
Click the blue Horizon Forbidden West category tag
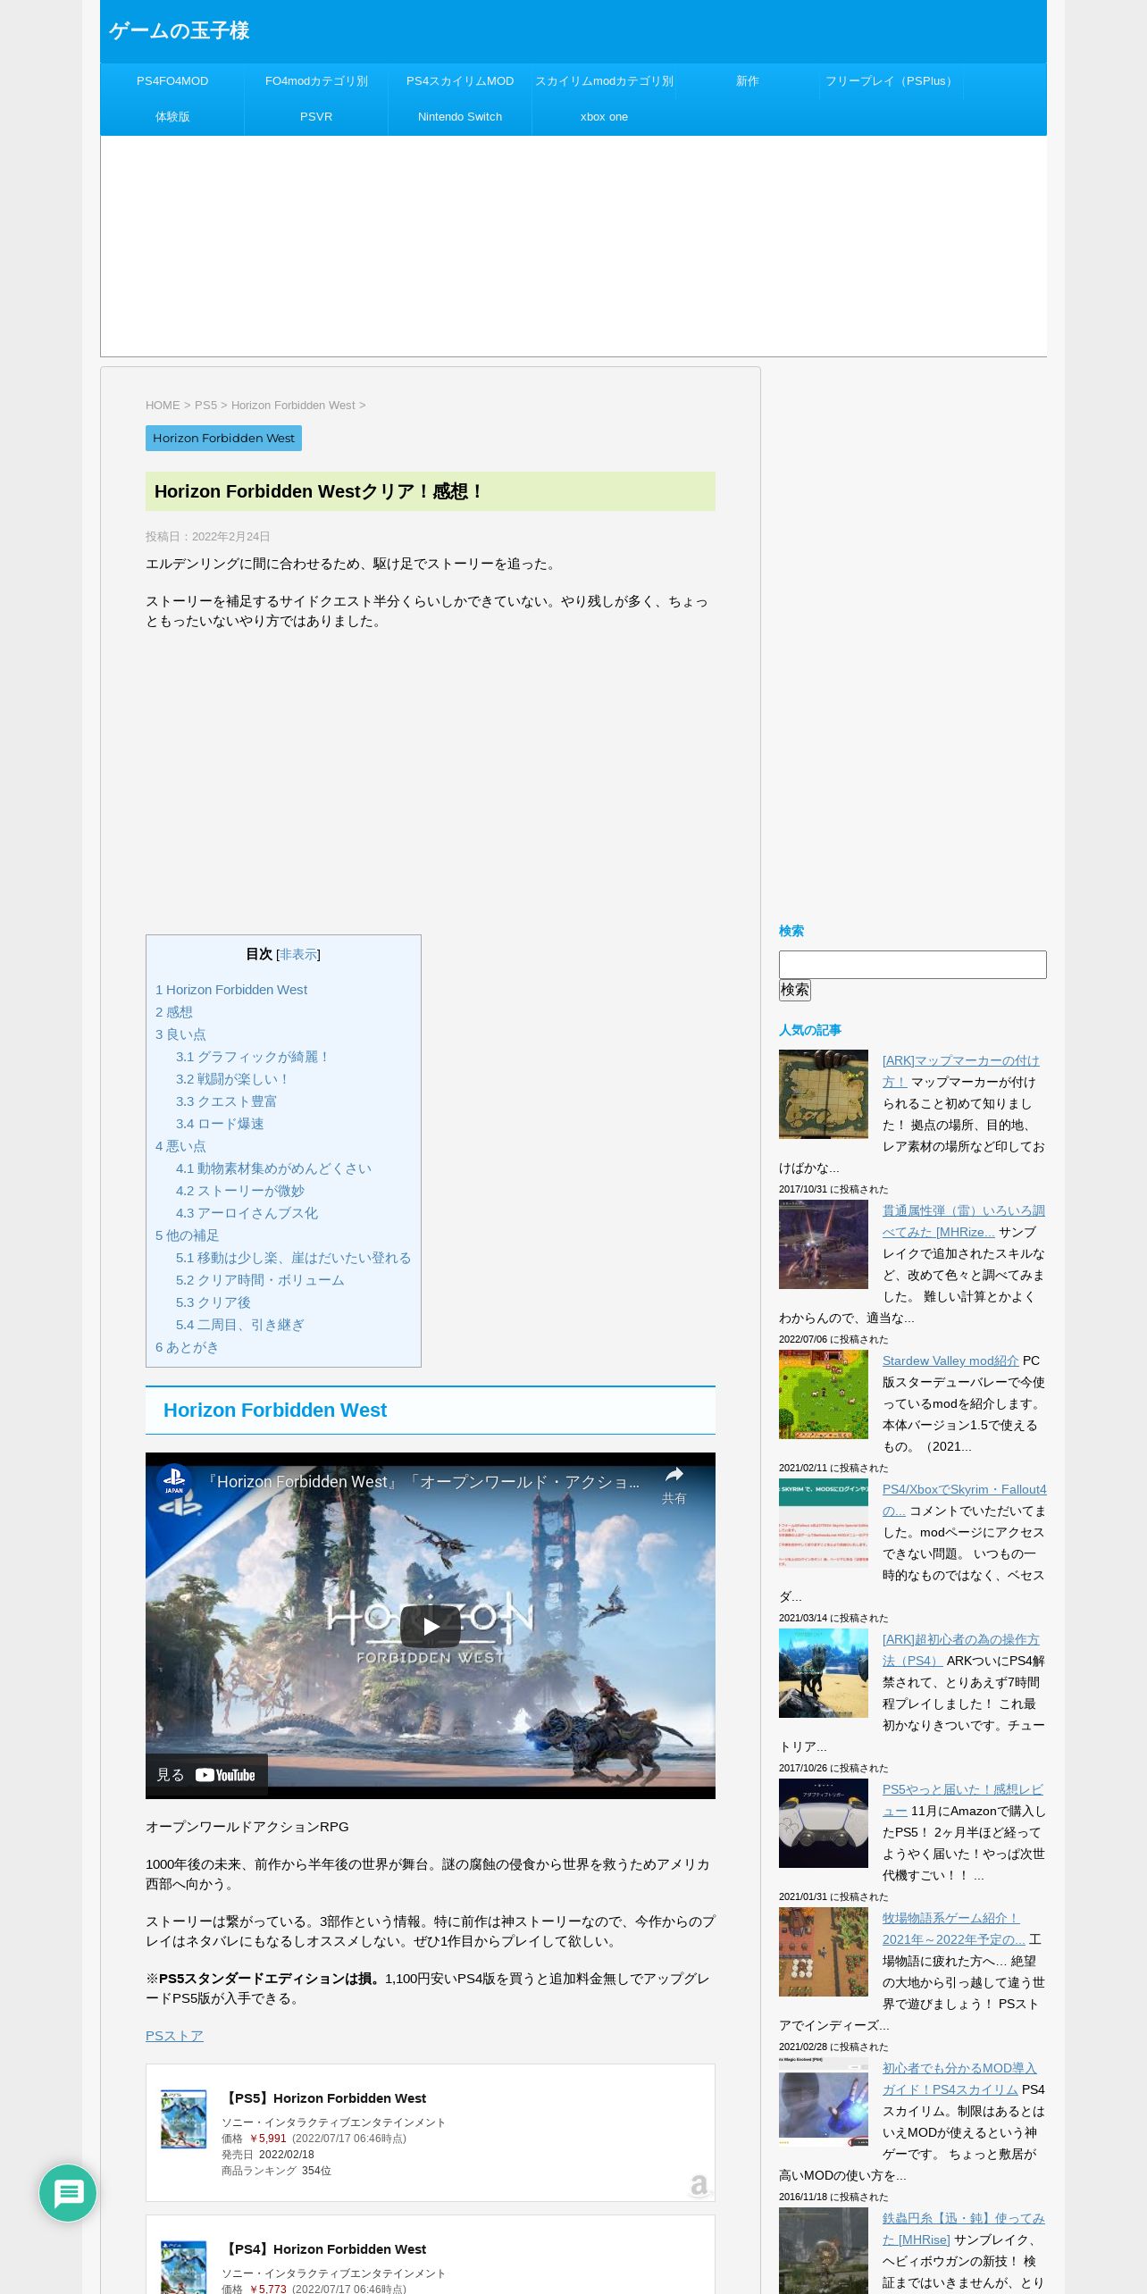click(223, 438)
